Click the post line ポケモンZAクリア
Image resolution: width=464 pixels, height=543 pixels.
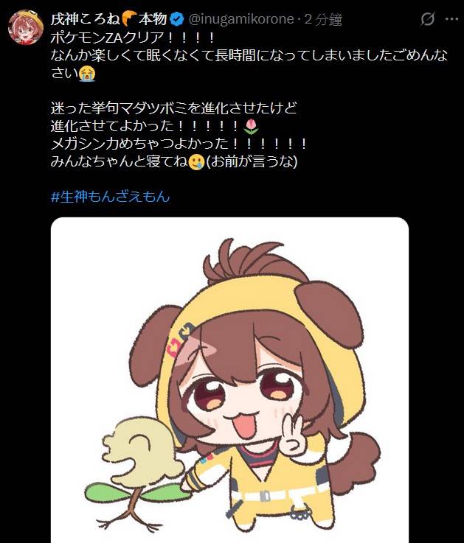point(132,37)
